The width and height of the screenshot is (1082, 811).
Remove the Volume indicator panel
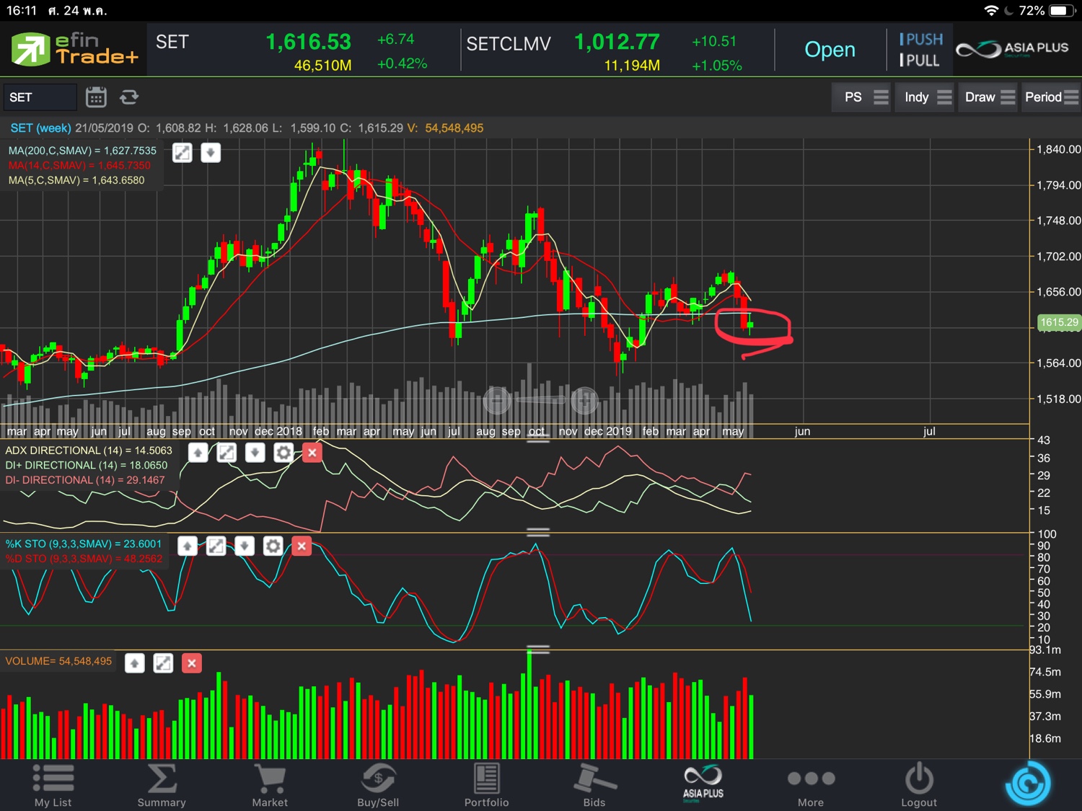[191, 663]
